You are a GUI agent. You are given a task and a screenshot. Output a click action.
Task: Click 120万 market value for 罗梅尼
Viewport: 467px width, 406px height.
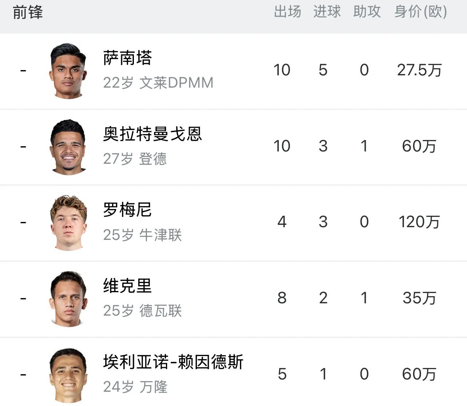click(419, 222)
